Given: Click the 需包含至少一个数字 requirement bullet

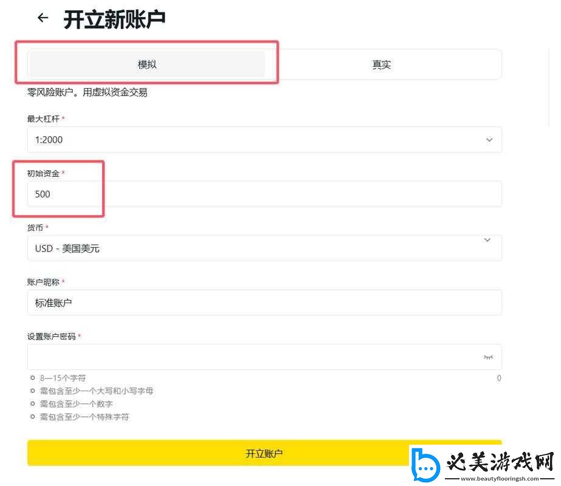Looking at the screenshot, I should [33, 404].
